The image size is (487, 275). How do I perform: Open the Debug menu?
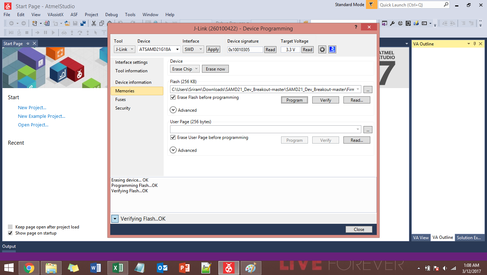coord(111,15)
